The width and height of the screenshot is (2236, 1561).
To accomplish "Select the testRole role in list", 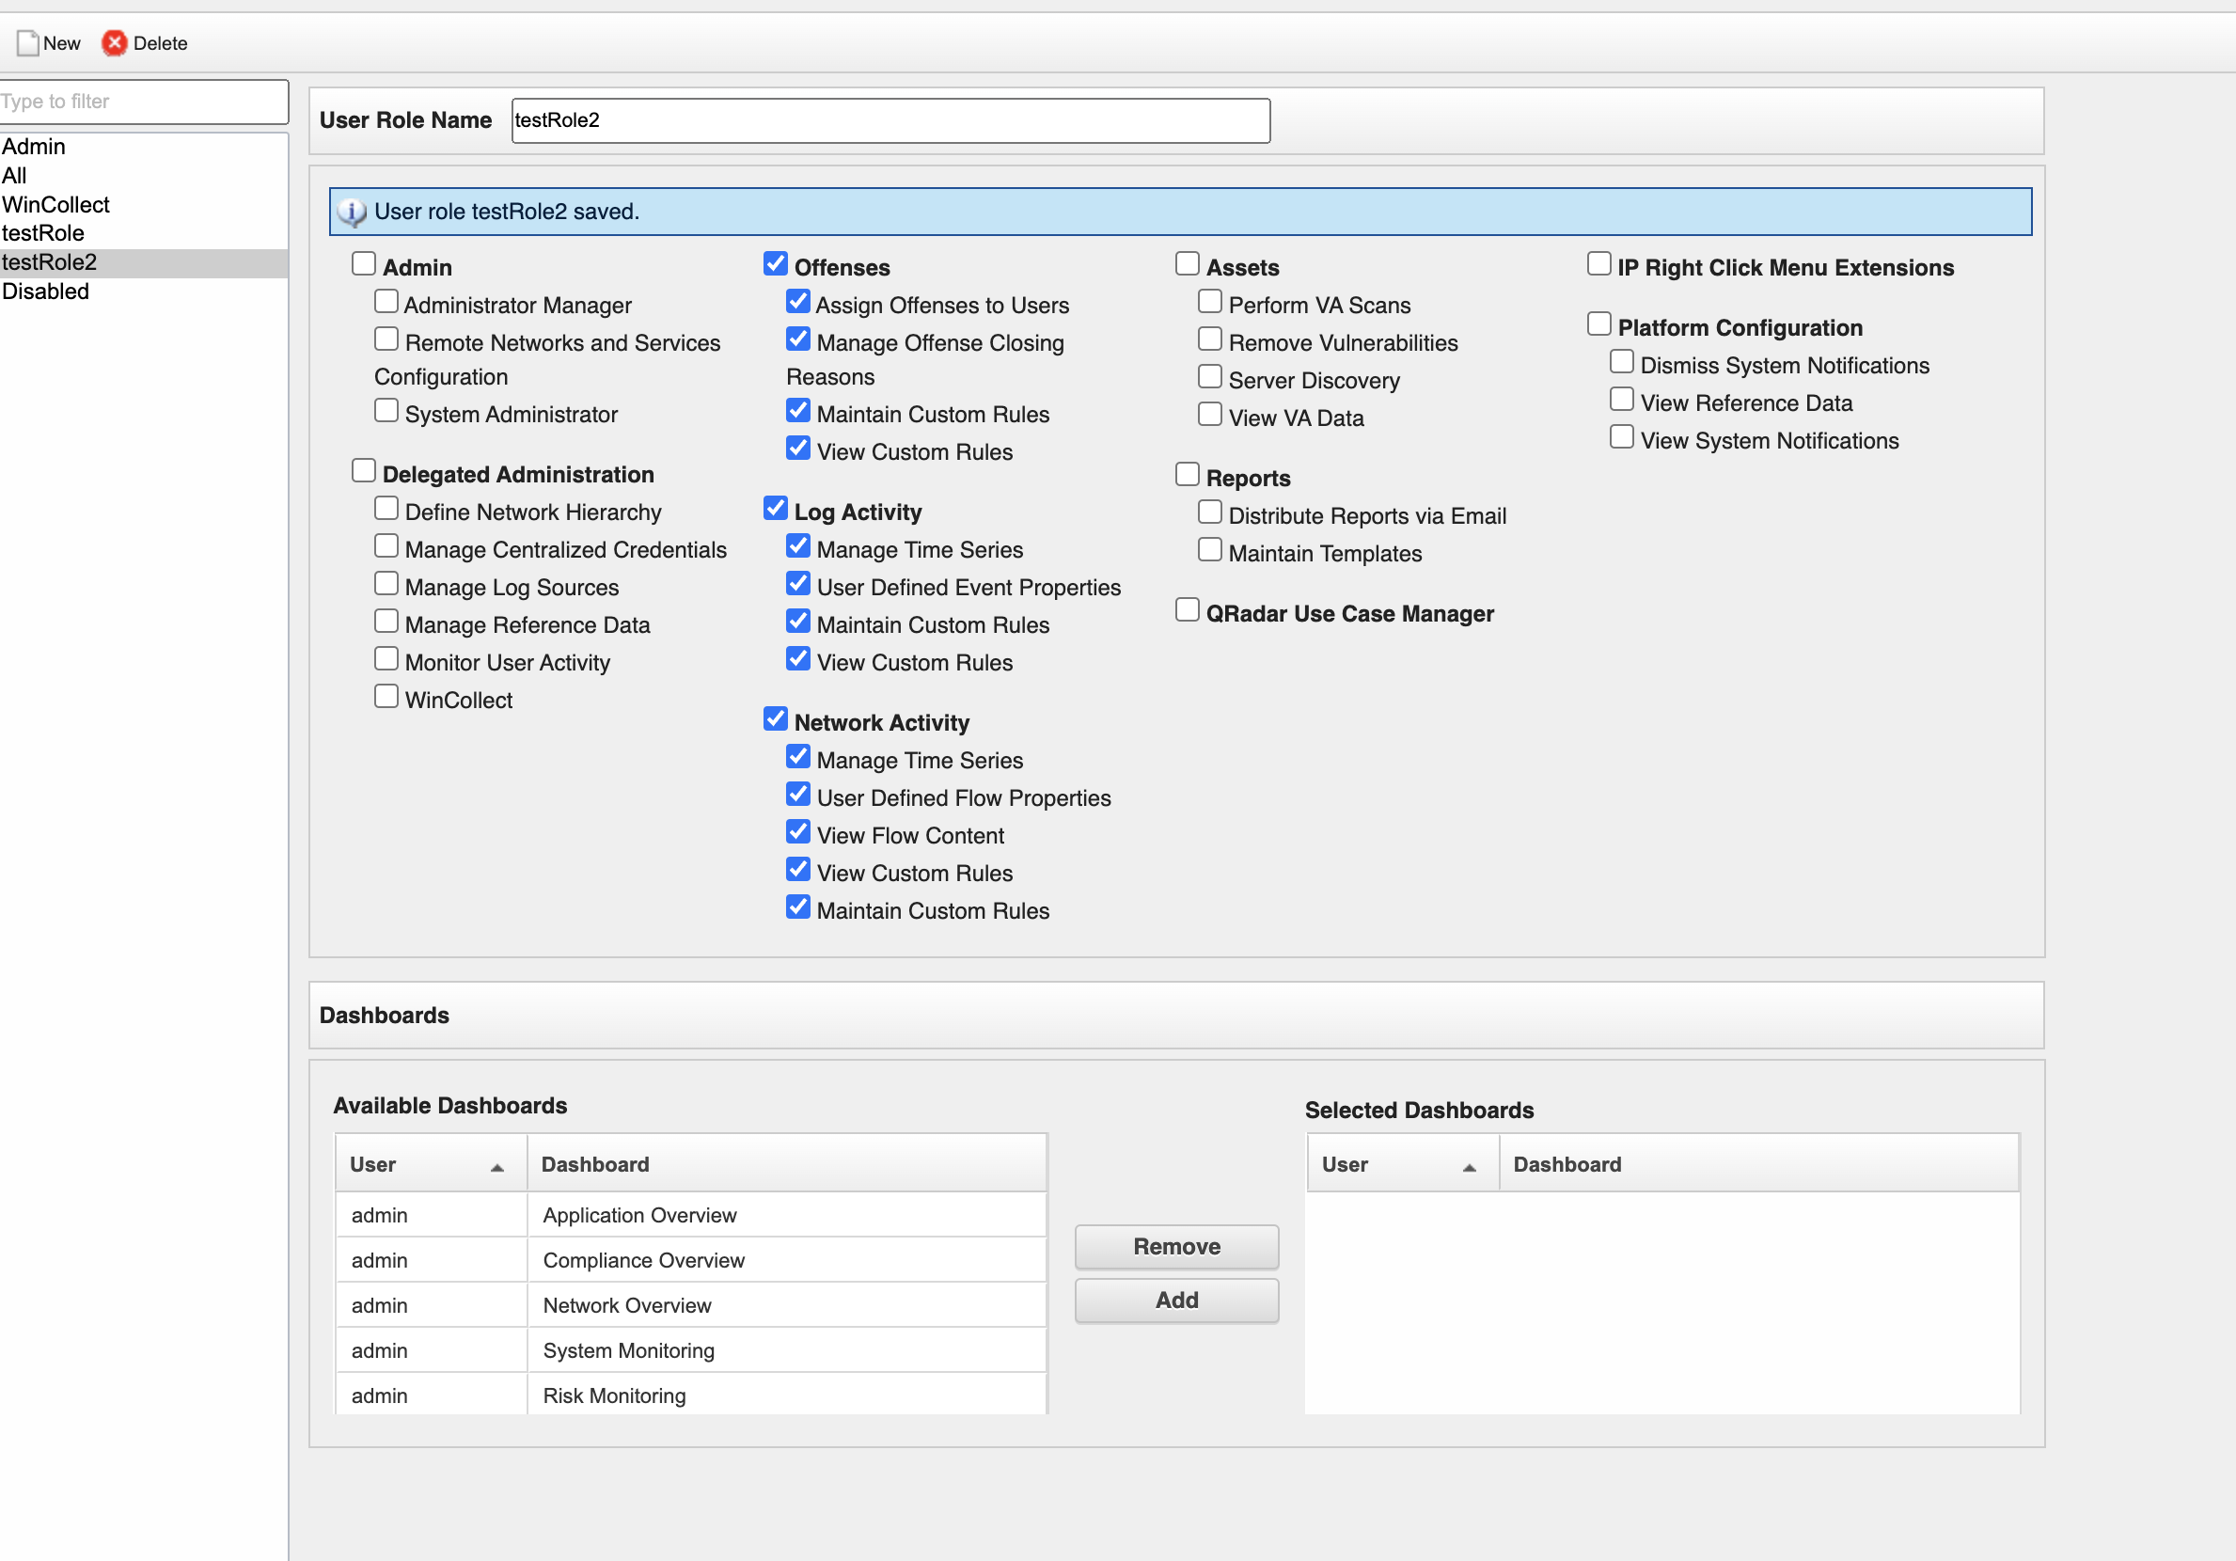I will point(144,232).
